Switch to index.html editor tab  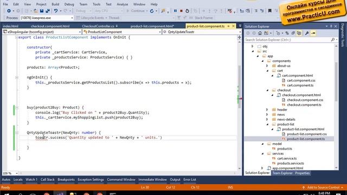[10, 26]
